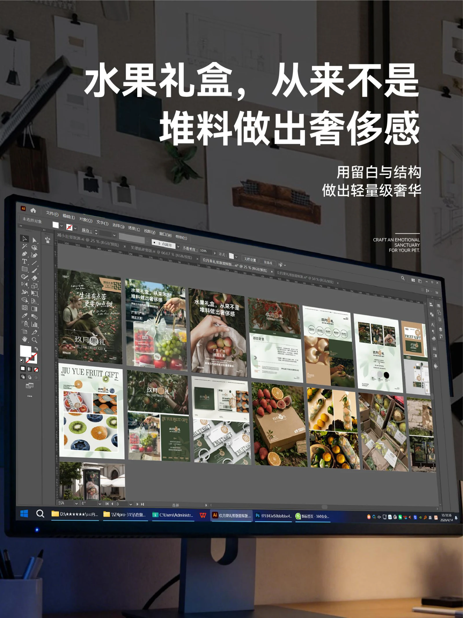
Task: Switch to 减小肚竖版源.ai document tab
Action: tap(88, 240)
